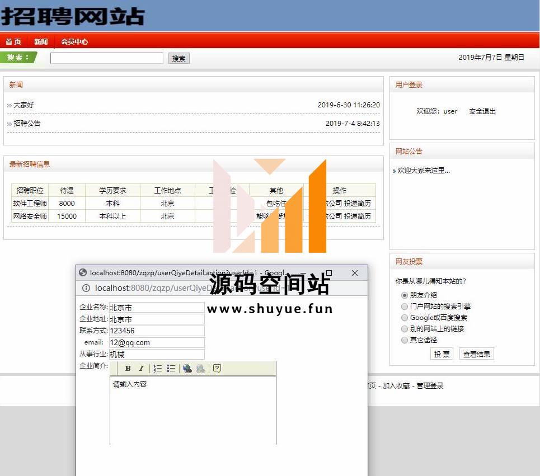540x476 pixels.
Task: Click the 2019-6-30 11:26:20 news timestamp
Action: point(349,105)
